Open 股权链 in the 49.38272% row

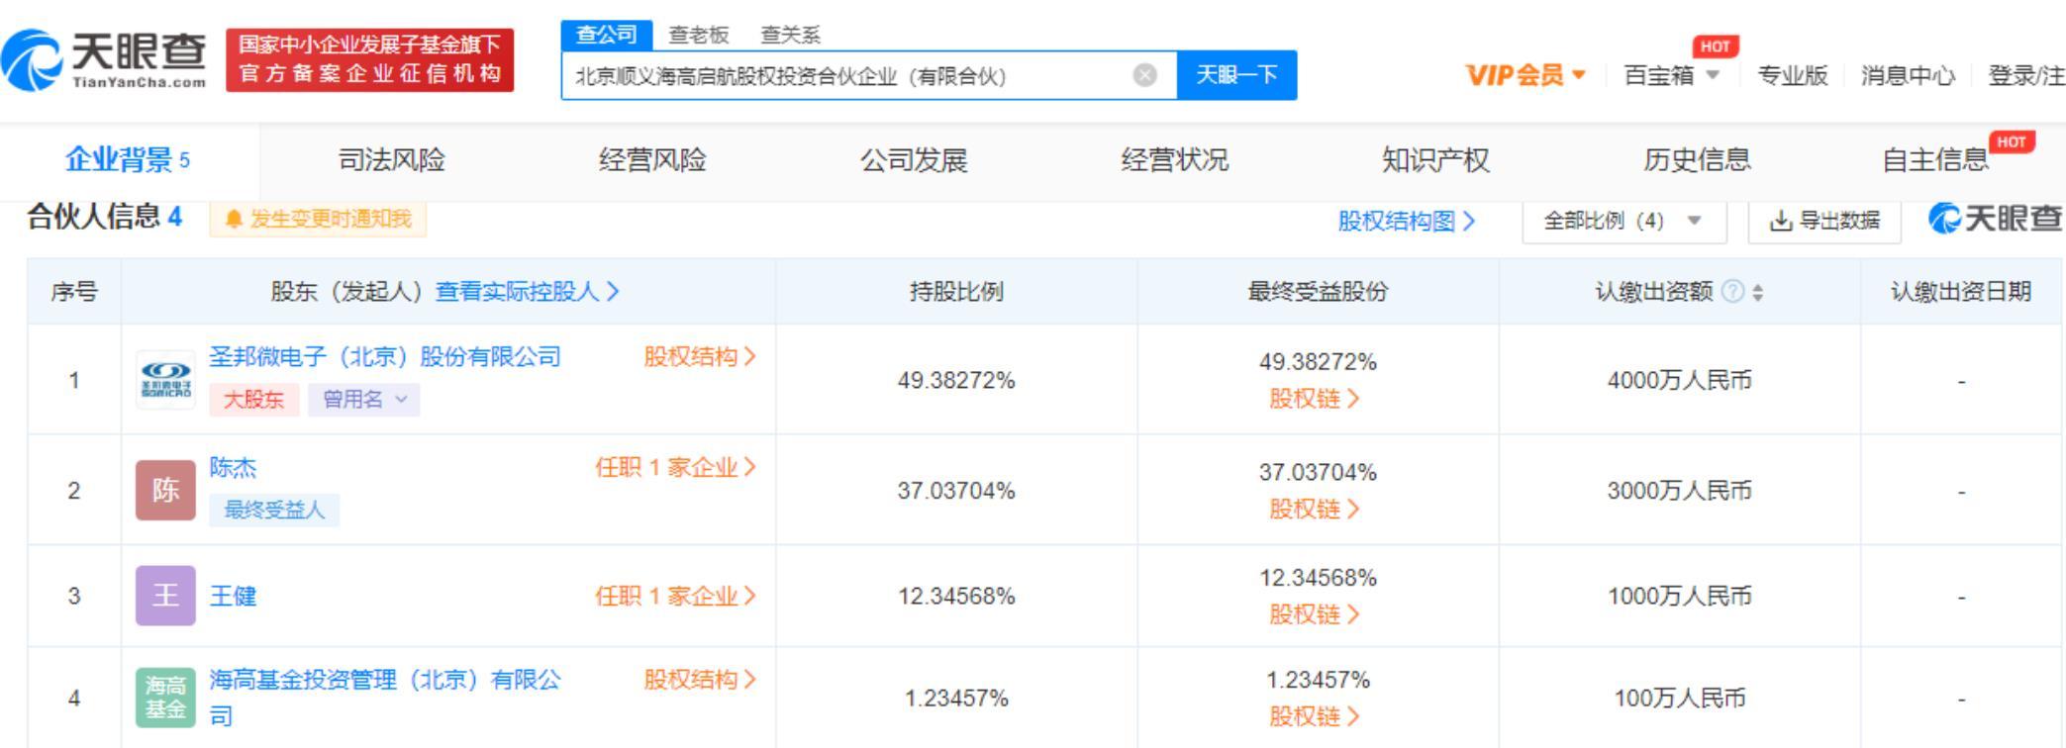1315,399
